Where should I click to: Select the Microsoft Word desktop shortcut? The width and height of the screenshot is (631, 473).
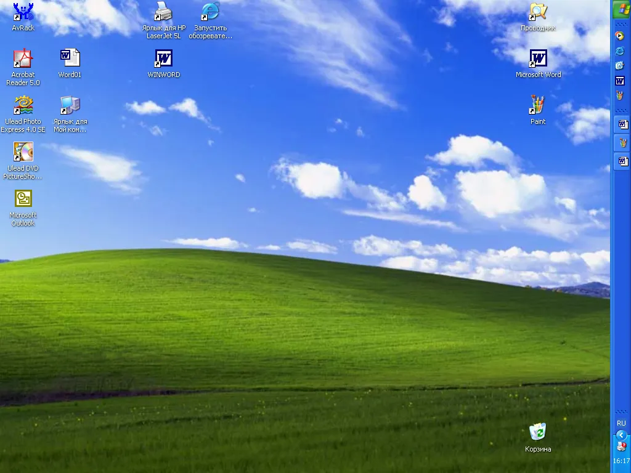click(x=538, y=63)
